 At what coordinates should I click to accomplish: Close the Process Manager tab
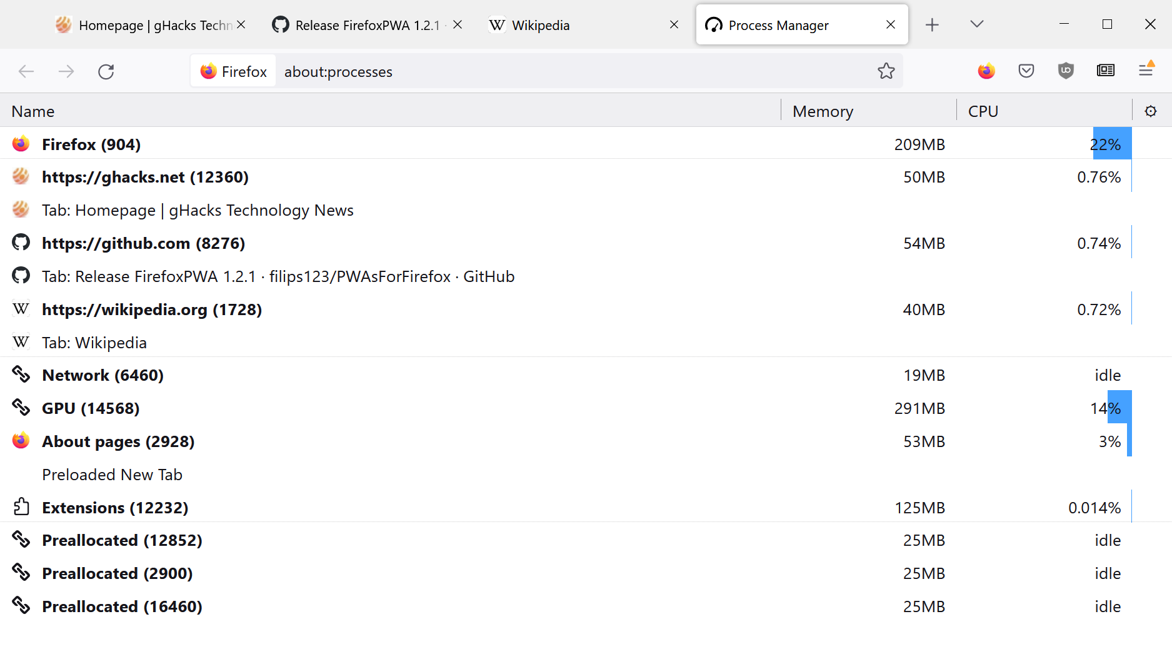pos(891,24)
